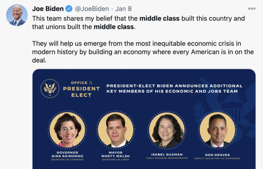Viewport: 263px width, 169px height.
Task: Click the "Office of the President Elect" title
Action: tap(81, 89)
